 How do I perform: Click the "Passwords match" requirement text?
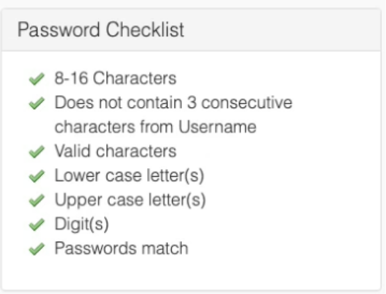pyautogui.click(x=121, y=248)
